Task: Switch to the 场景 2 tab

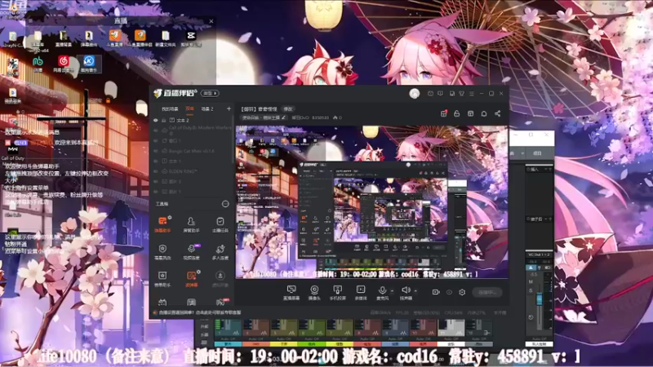Action: 207,109
